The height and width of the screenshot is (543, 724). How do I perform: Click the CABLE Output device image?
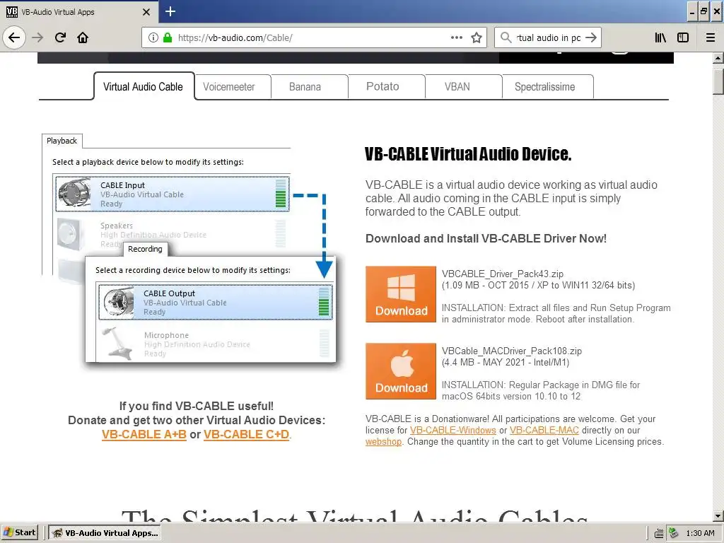(118, 301)
